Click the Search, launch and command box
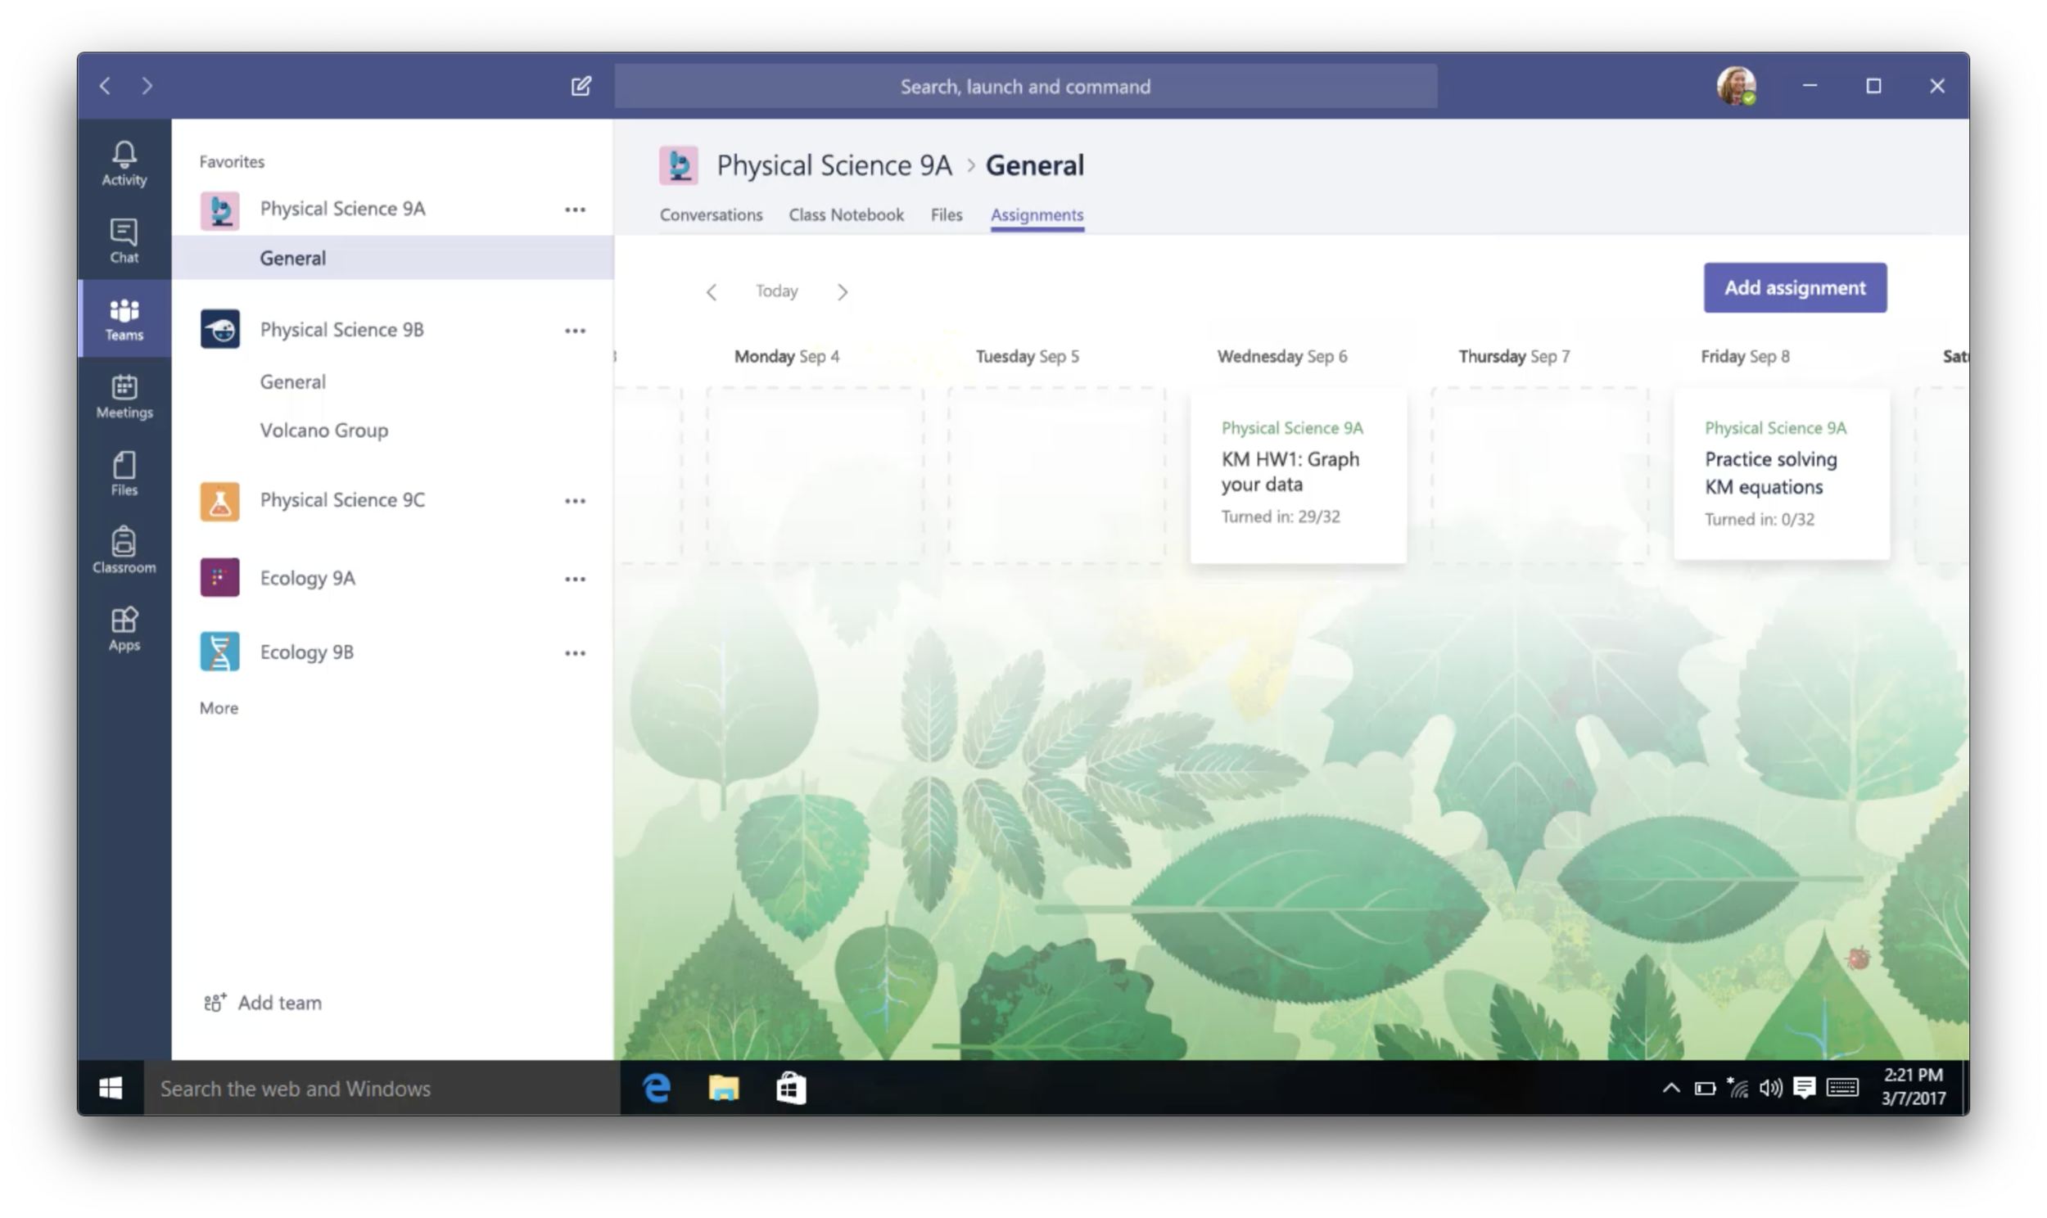The height and width of the screenshot is (1218, 2047). pos(1025,86)
